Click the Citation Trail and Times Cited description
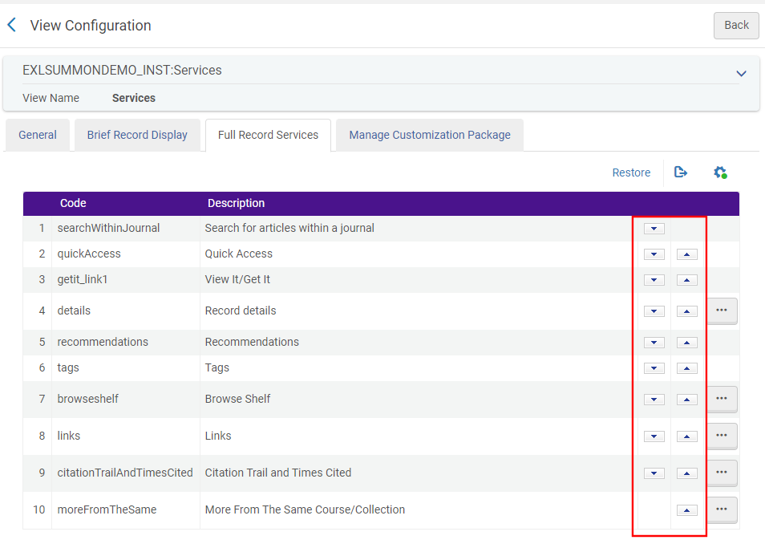 [x=278, y=473]
